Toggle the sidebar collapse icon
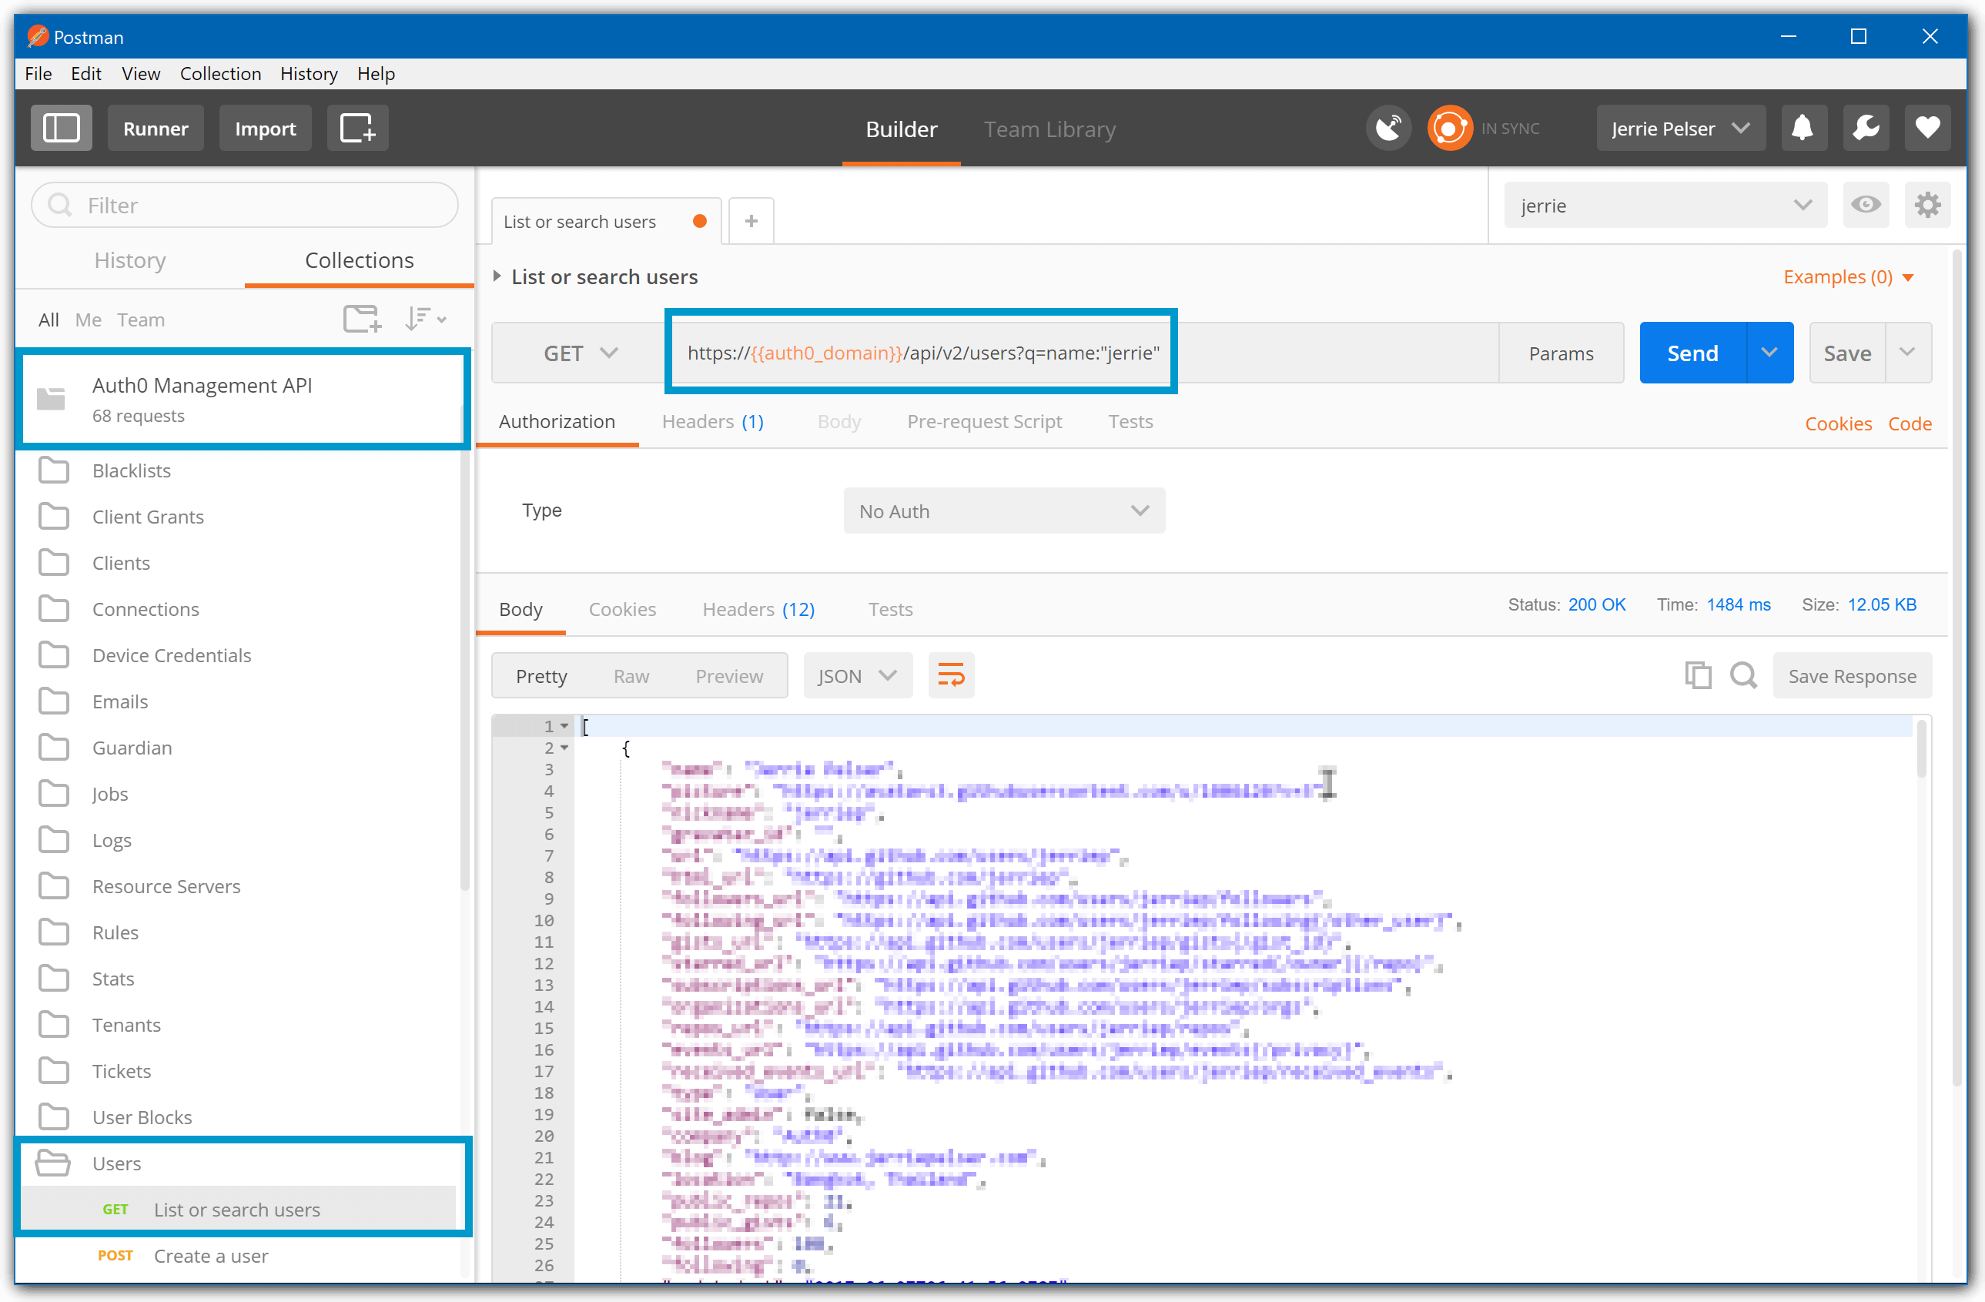The image size is (1985, 1302). point(61,127)
